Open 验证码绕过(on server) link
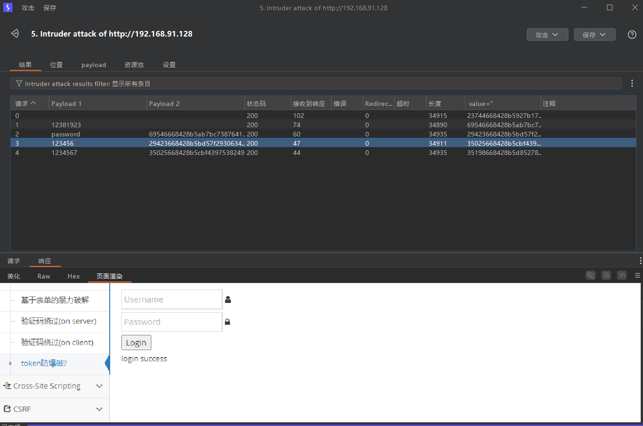Viewport: 643px width, 426px height. click(59, 321)
